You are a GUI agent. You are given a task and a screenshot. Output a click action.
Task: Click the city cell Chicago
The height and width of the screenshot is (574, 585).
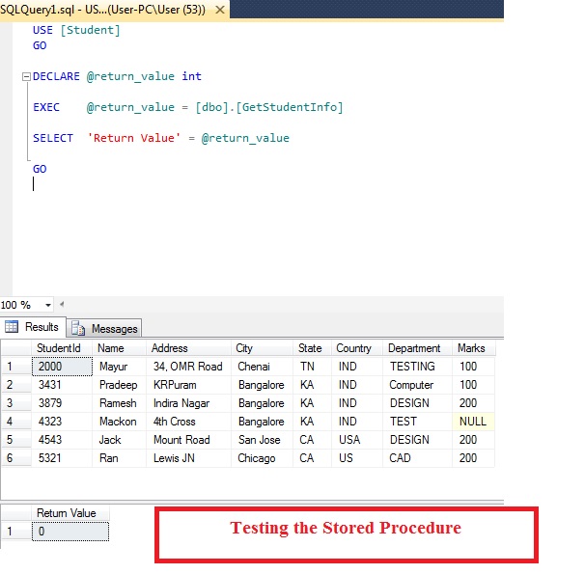point(262,458)
